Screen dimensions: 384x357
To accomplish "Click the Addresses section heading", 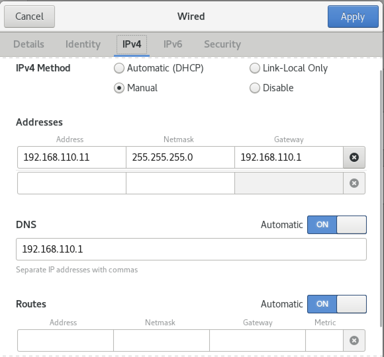I will tap(39, 122).
